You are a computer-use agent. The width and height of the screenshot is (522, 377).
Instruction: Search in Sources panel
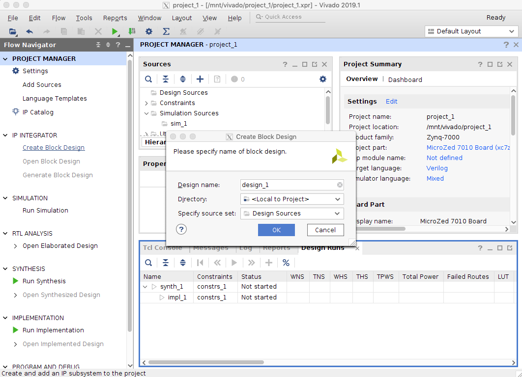point(148,79)
